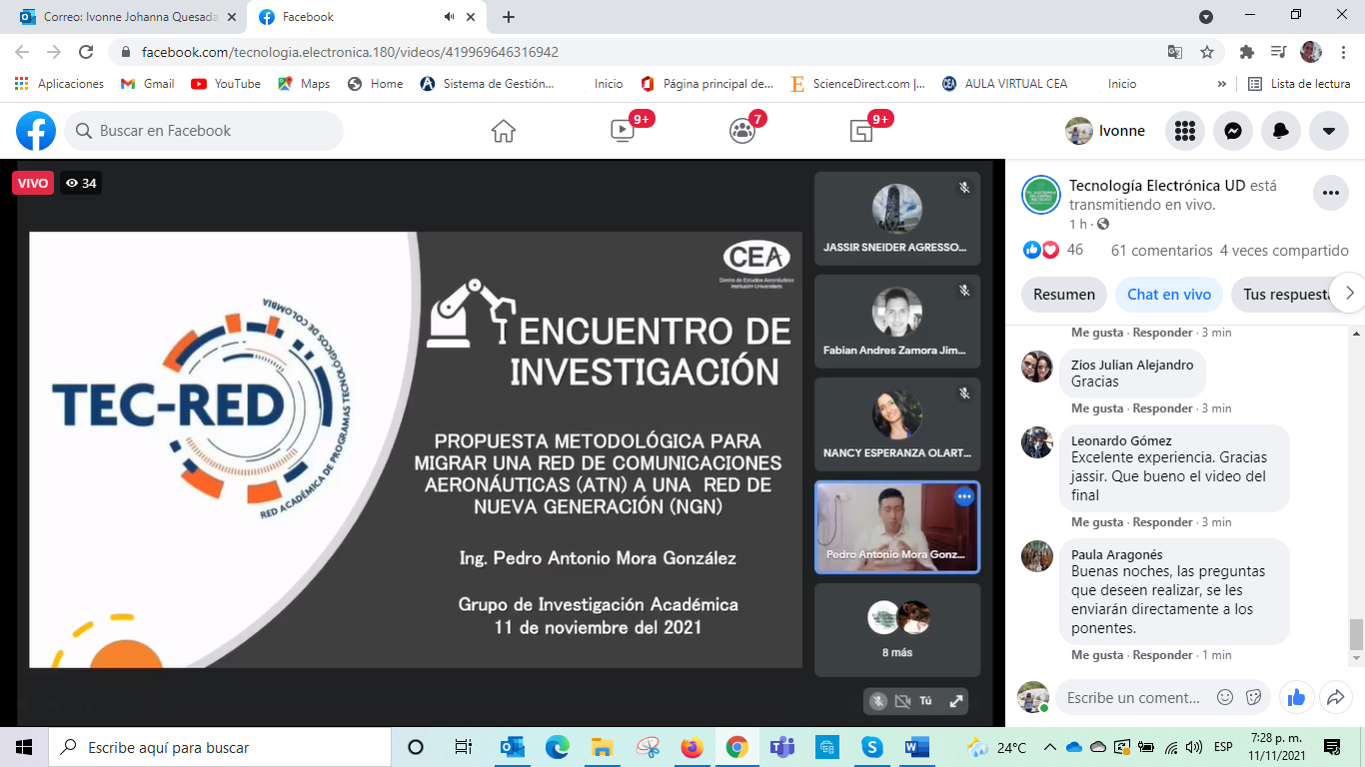Screen dimensions: 1365x767
Task: Show more tabs with right chevron
Action: point(1349,294)
